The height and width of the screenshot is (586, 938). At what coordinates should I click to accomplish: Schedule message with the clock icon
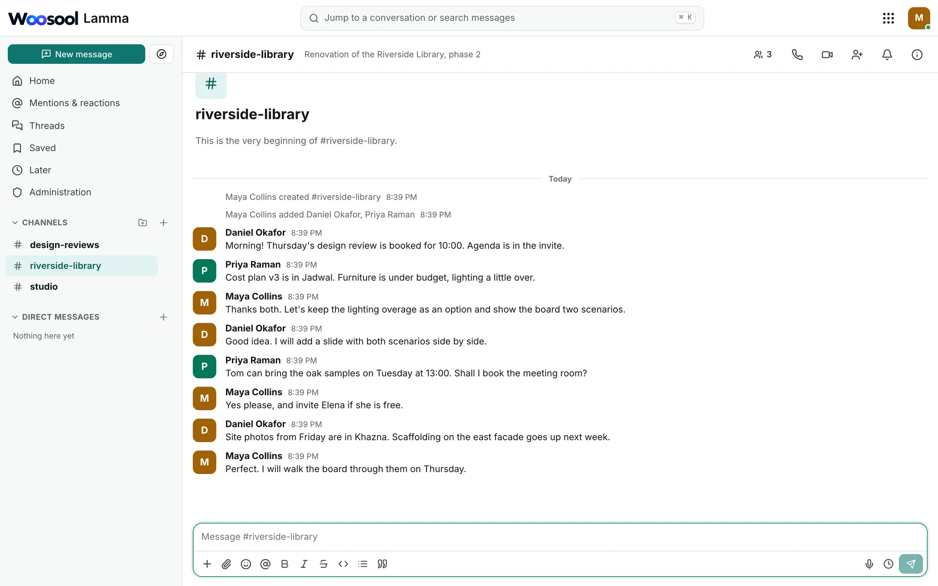(889, 564)
